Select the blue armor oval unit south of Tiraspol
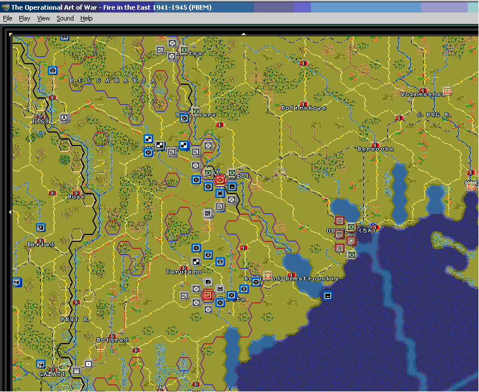This screenshot has width=479, height=392. 220,193
